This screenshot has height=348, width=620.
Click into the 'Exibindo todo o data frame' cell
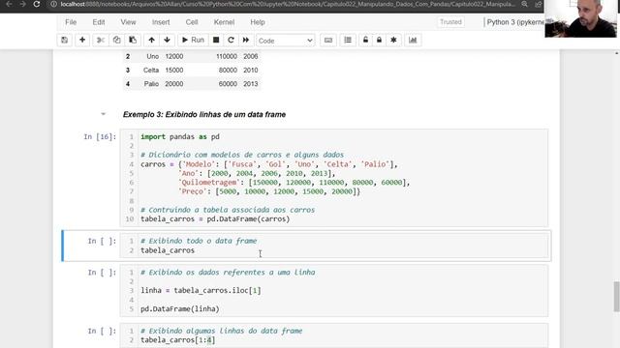[334, 246]
